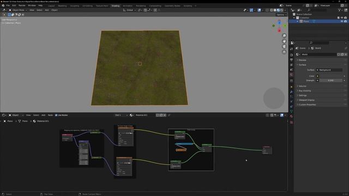The width and height of the screenshot is (349, 196).
Task: Adjust the world Strength slider
Action: coord(331,81)
